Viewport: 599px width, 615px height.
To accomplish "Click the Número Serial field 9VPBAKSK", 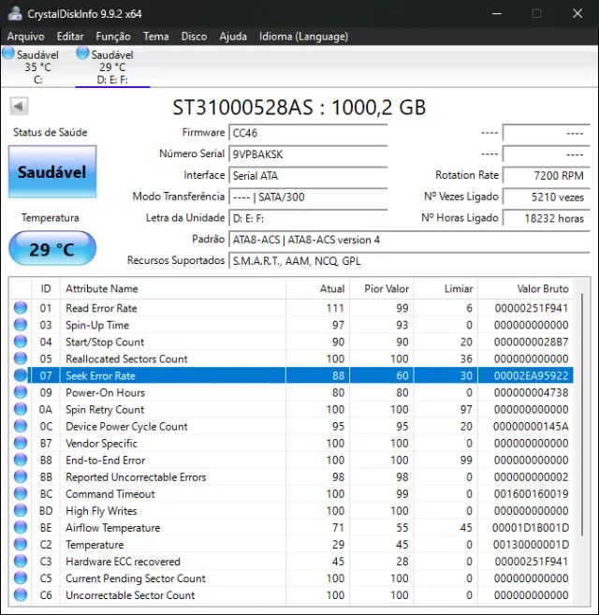I will [x=308, y=154].
